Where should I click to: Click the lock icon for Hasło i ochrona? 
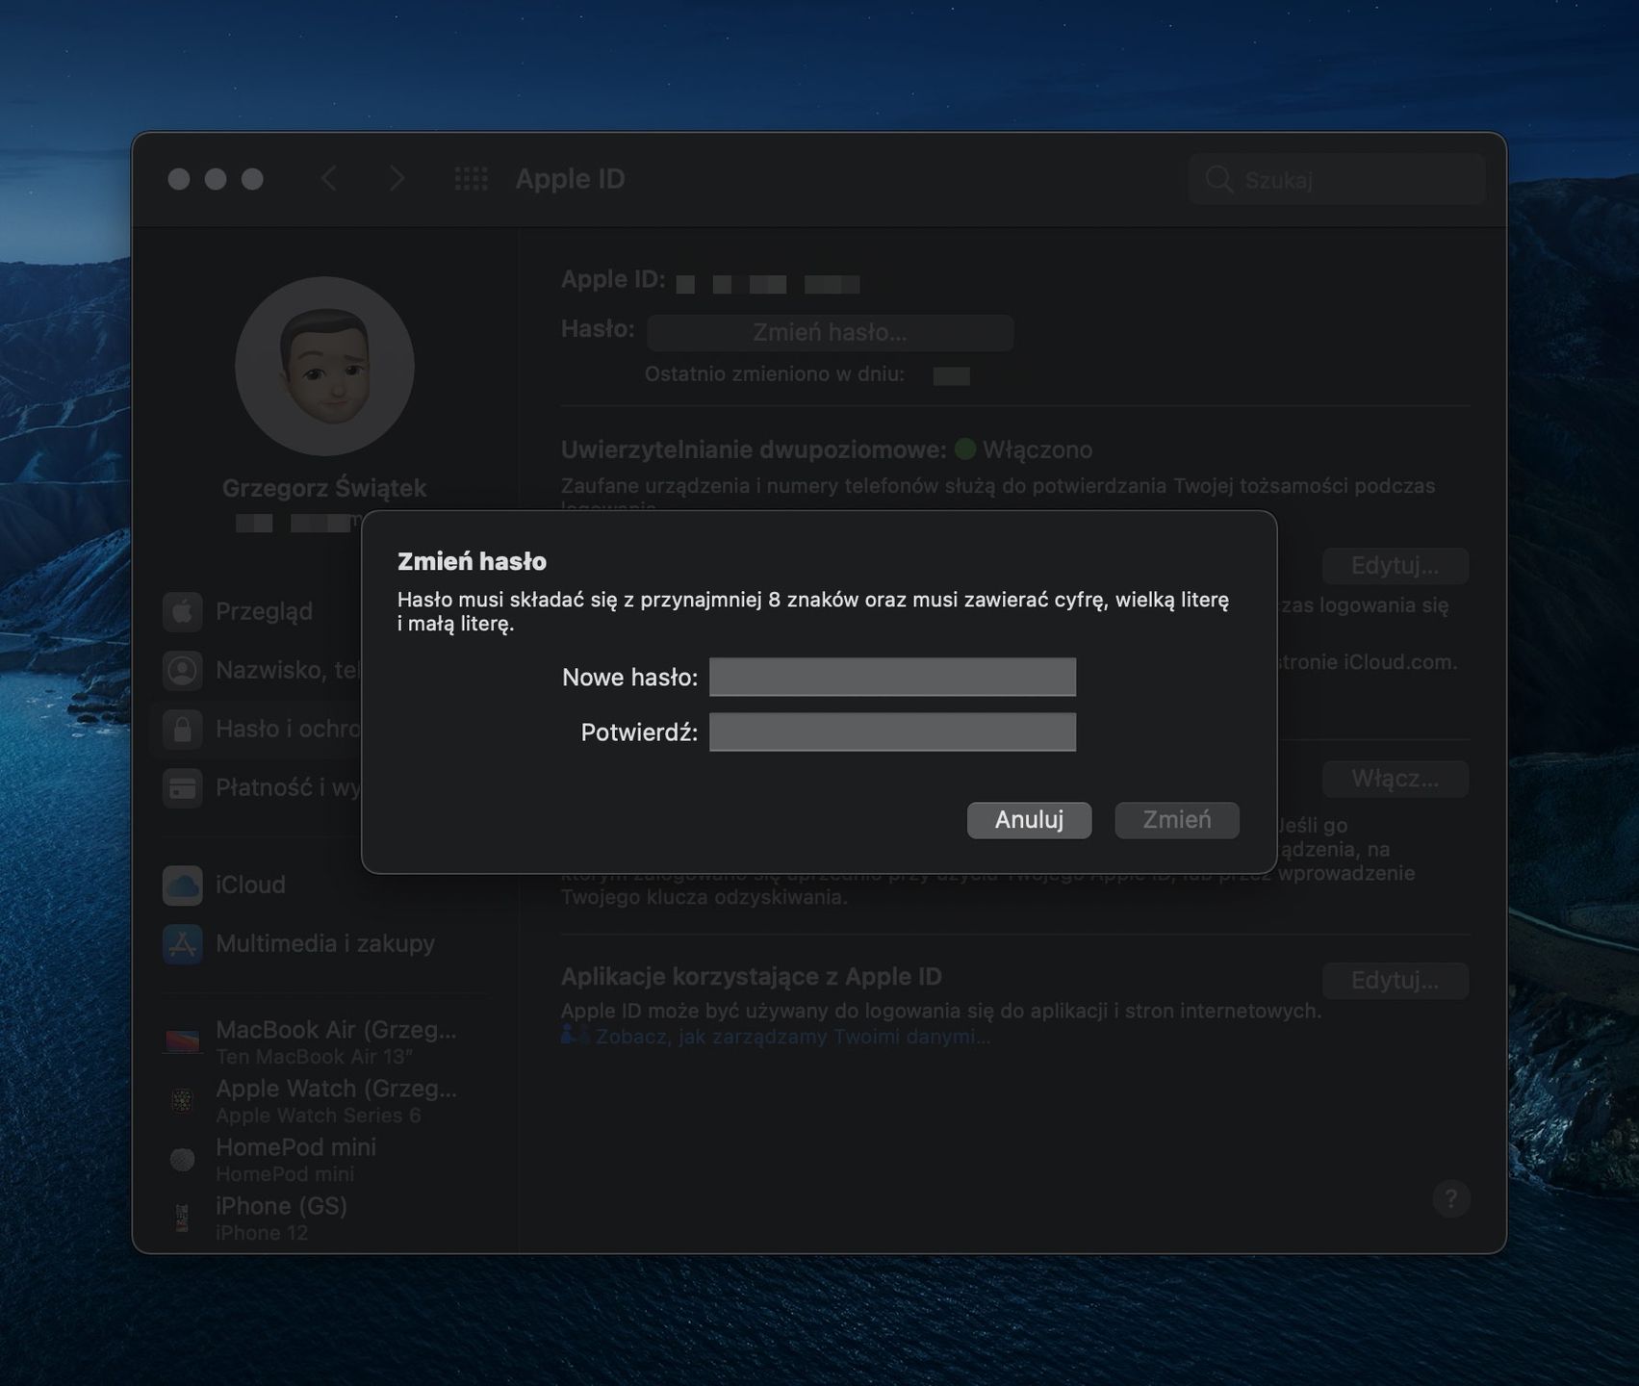(x=183, y=729)
